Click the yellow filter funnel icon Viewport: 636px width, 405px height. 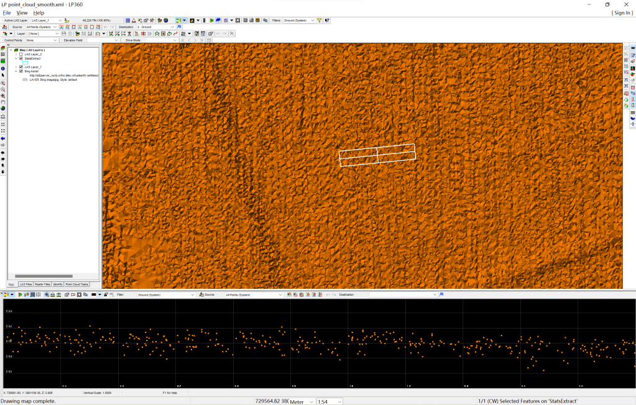click(x=320, y=20)
